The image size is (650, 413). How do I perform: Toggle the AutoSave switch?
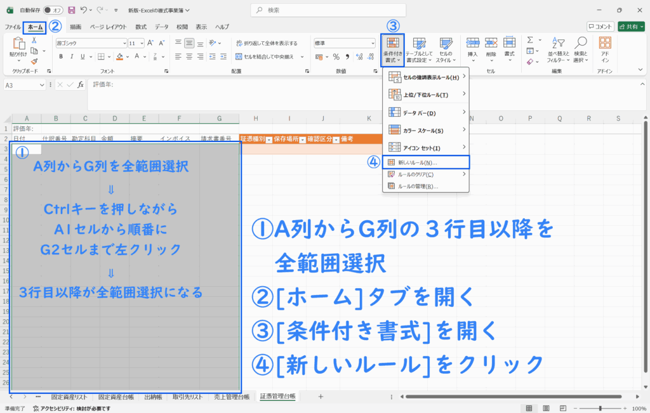point(53,10)
